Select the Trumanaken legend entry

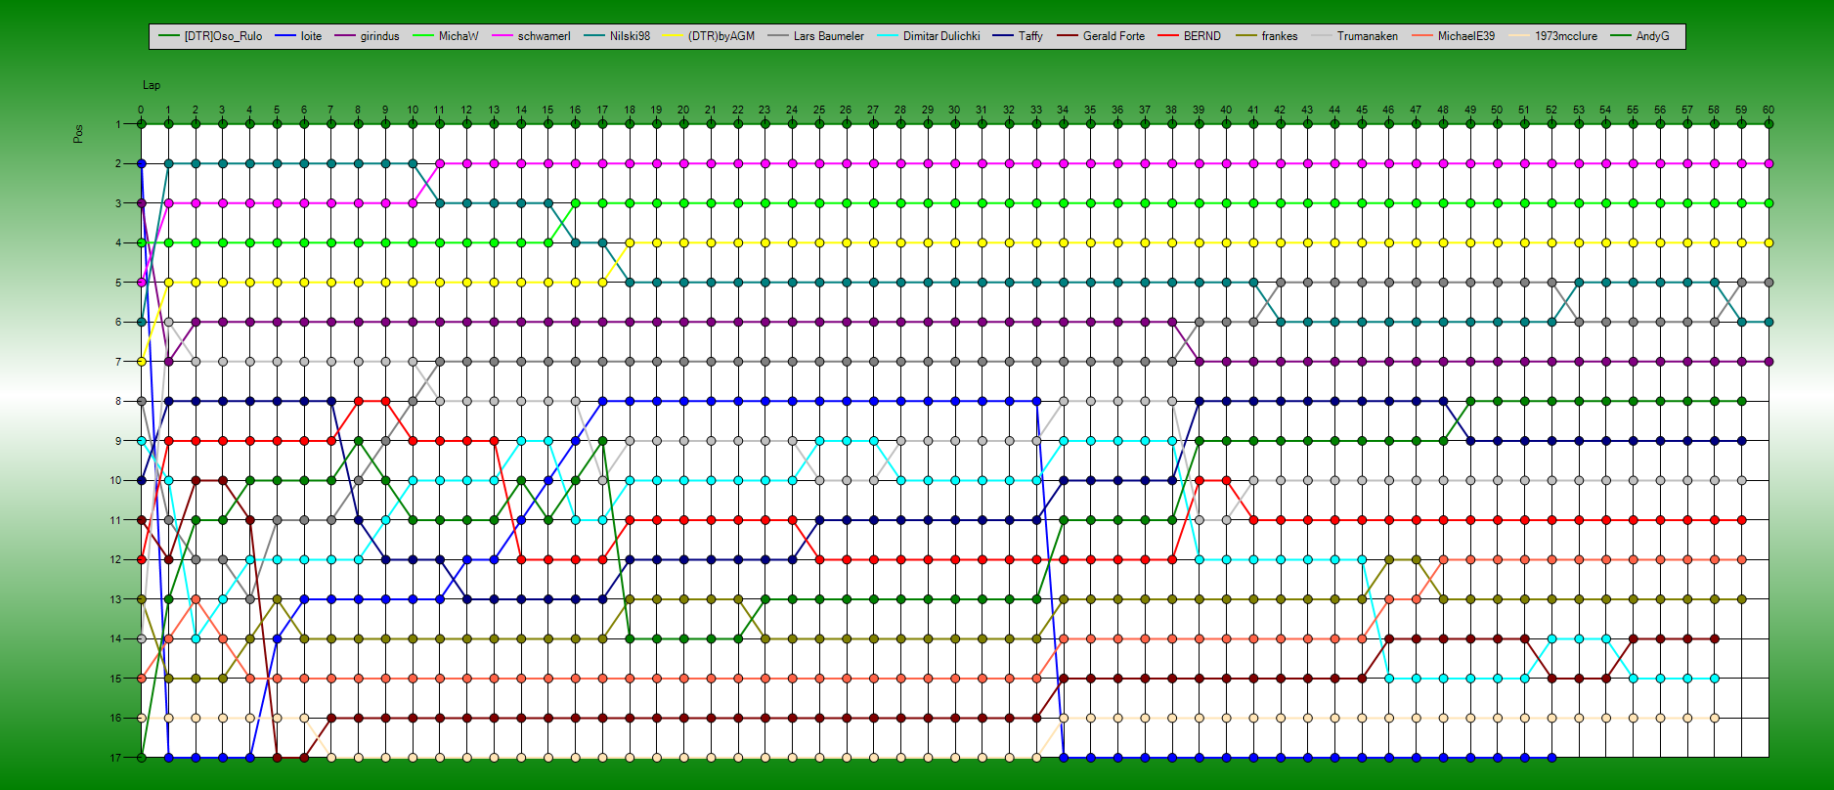coord(1354,36)
